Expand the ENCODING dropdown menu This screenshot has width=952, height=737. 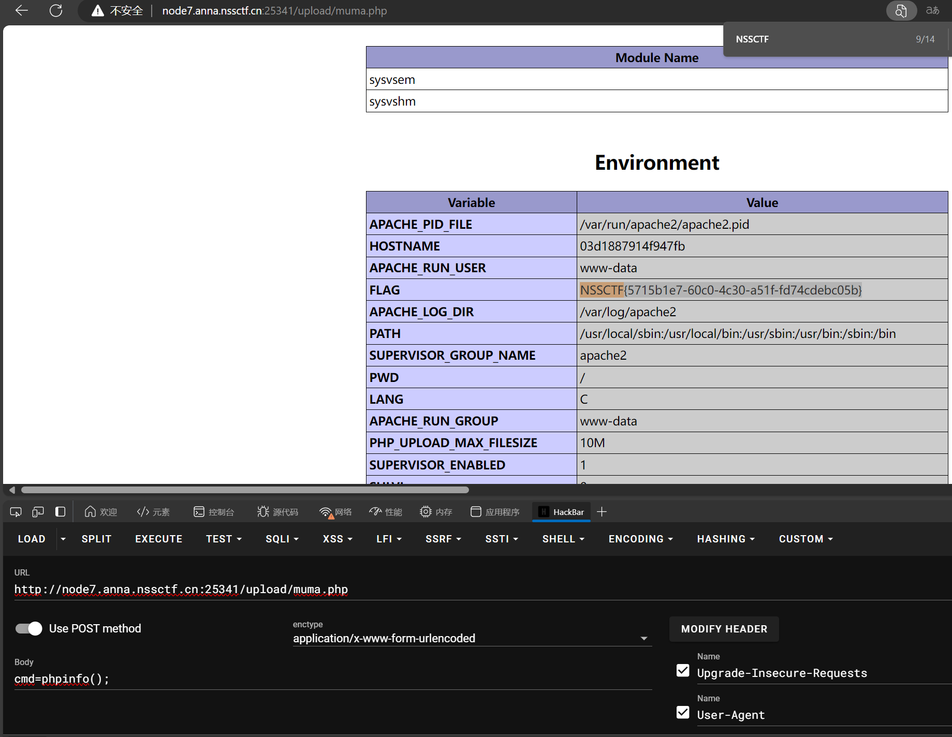(x=640, y=539)
